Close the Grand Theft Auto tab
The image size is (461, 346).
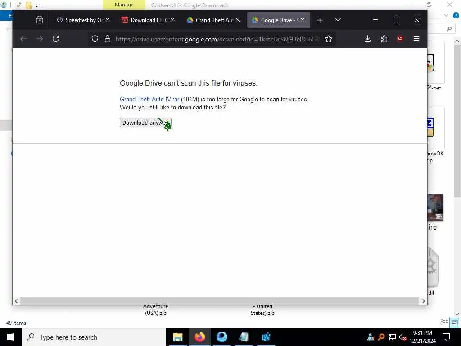point(238,20)
